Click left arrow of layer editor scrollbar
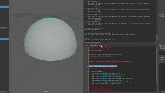Viewport: 165px width, 93px height. (160, 91)
